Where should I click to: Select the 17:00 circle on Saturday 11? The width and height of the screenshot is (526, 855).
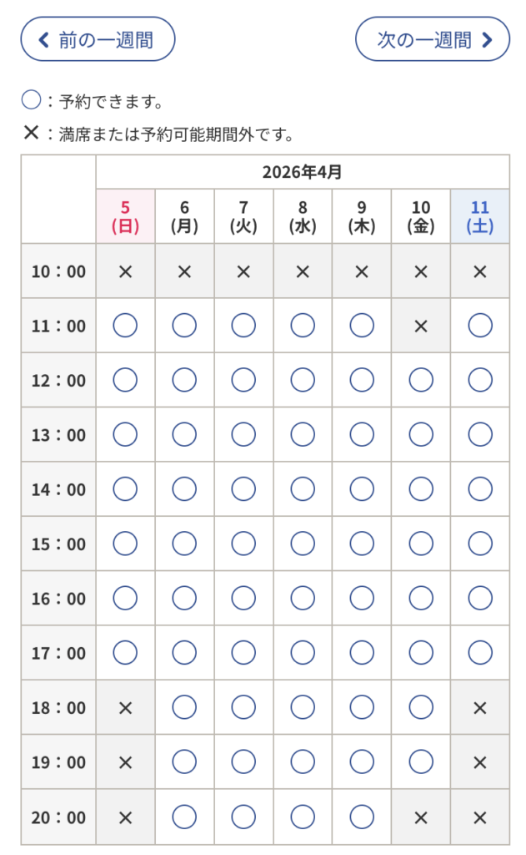[x=480, y=653]
